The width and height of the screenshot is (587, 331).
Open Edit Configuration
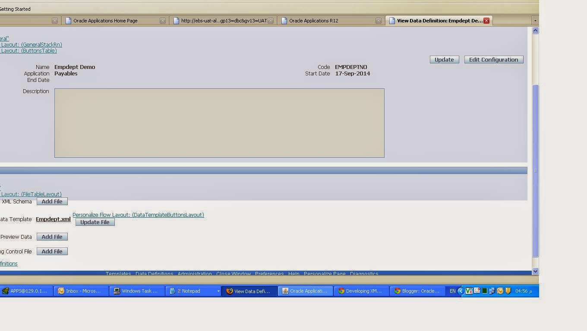(493, 59)
